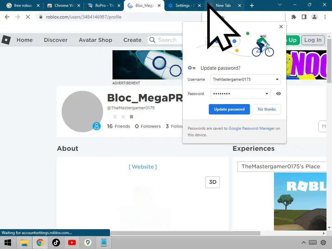Image resolution: width=332 pixels, height=249 pixels.
Task: Open Google Maps from the taskbar
Action: tap(88, 243)
